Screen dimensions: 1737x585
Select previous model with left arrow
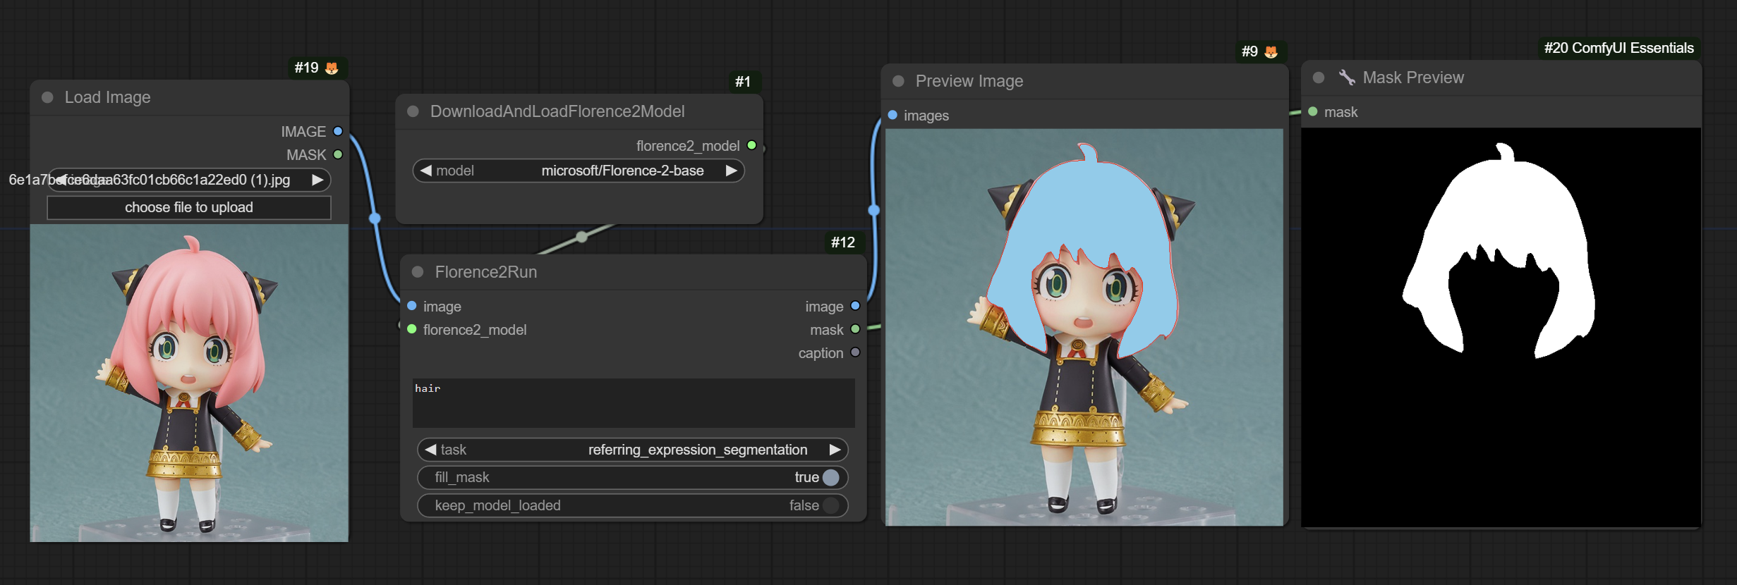click(x=425, y=171)
